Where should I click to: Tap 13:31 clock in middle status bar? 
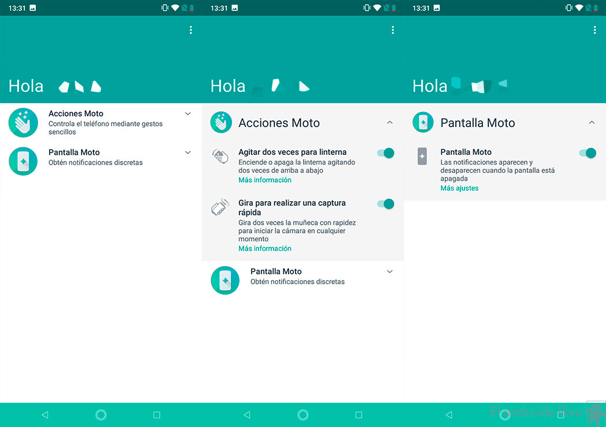click(x=219, y=8)
